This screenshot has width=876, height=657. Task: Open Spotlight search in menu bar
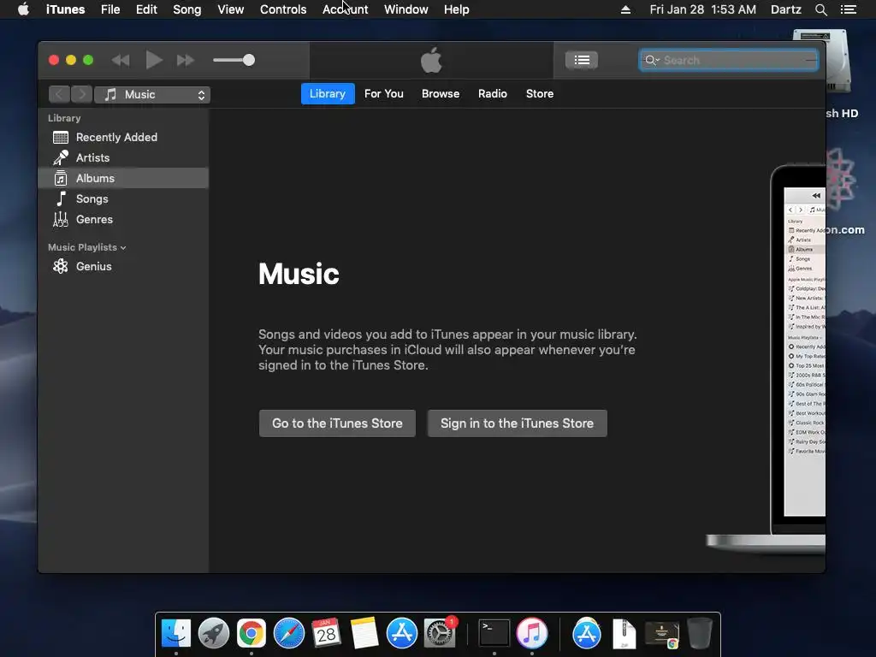click(x=821, y=9)
